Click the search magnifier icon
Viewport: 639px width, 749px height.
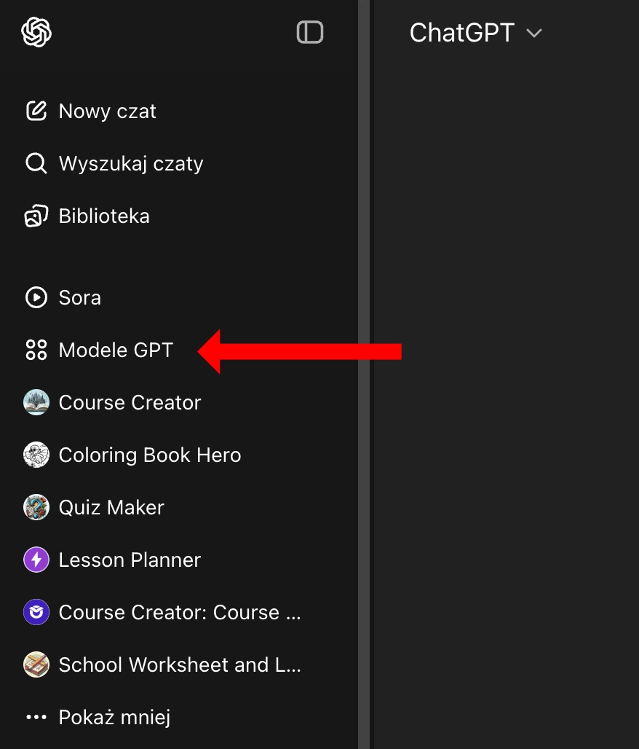click(36, 163)
